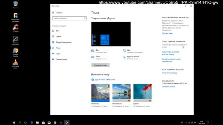223x125 pixels.
Task: Switch to Chrome in the taskbar
Action: [x=55, y=123]
